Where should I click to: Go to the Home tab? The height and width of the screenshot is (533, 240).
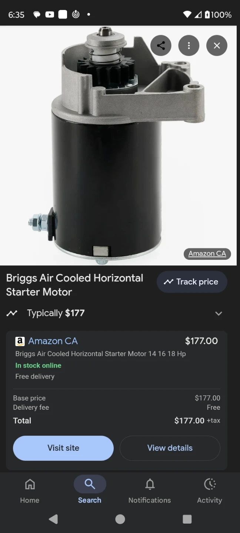(x=30, y=490)
